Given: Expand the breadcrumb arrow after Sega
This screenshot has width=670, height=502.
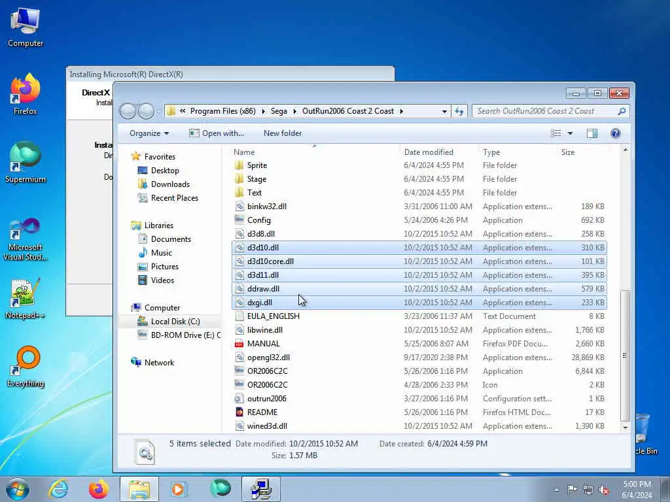Looking at the screenshot, I should 294,111.
